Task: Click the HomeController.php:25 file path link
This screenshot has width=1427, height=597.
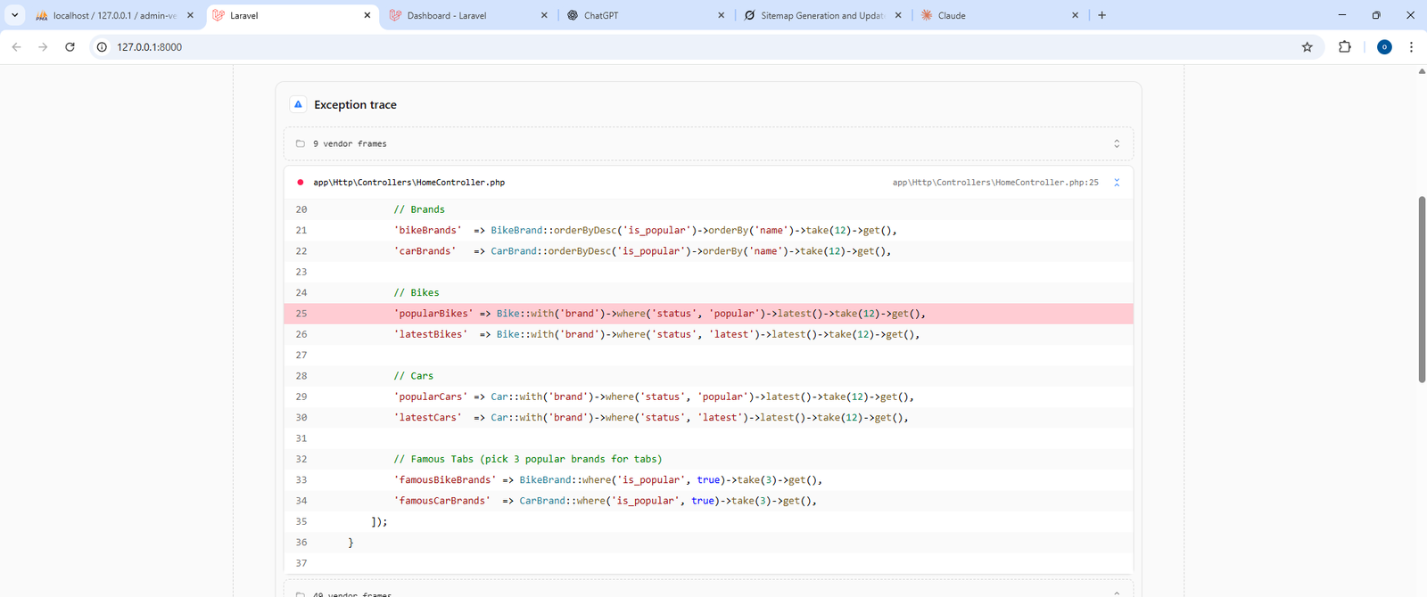Action: (994, 183)
